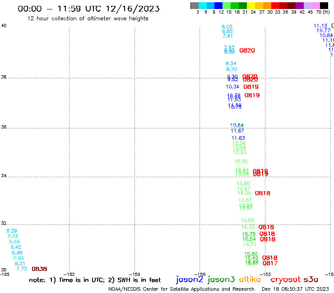Click the longitude axis label -153
The width and height of the screenshot is (334, 293).
pyautogui.click(x=265, y=274)
